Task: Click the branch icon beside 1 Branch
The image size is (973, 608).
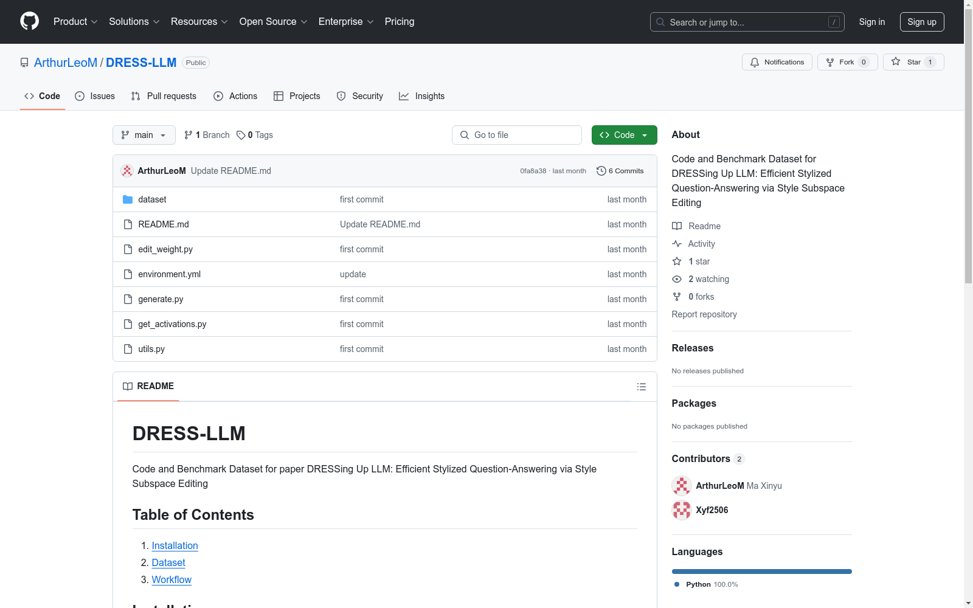Action: [189, 135]
